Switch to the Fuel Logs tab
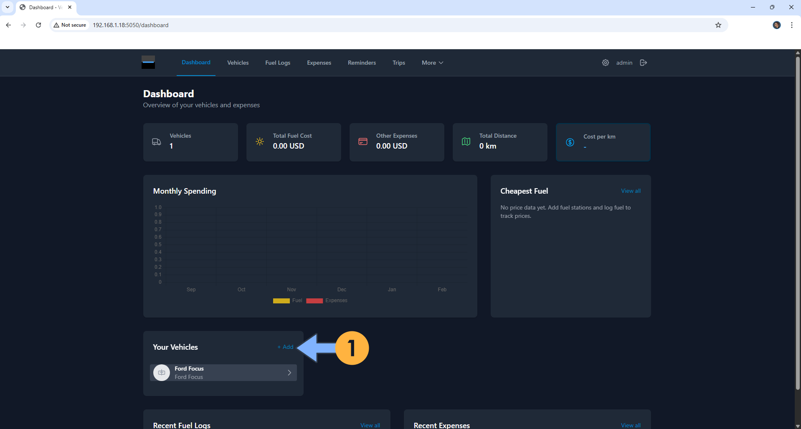 click(277, 63)
